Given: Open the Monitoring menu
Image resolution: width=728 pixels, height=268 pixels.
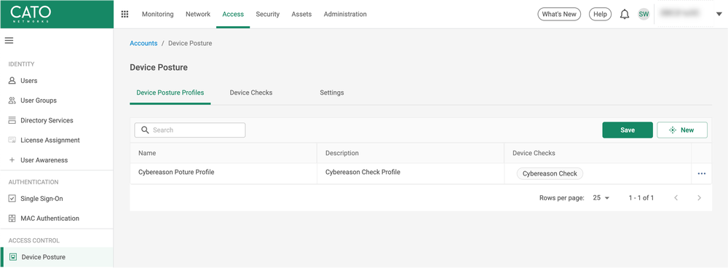Looking at the screenshot, I should 158,15.
